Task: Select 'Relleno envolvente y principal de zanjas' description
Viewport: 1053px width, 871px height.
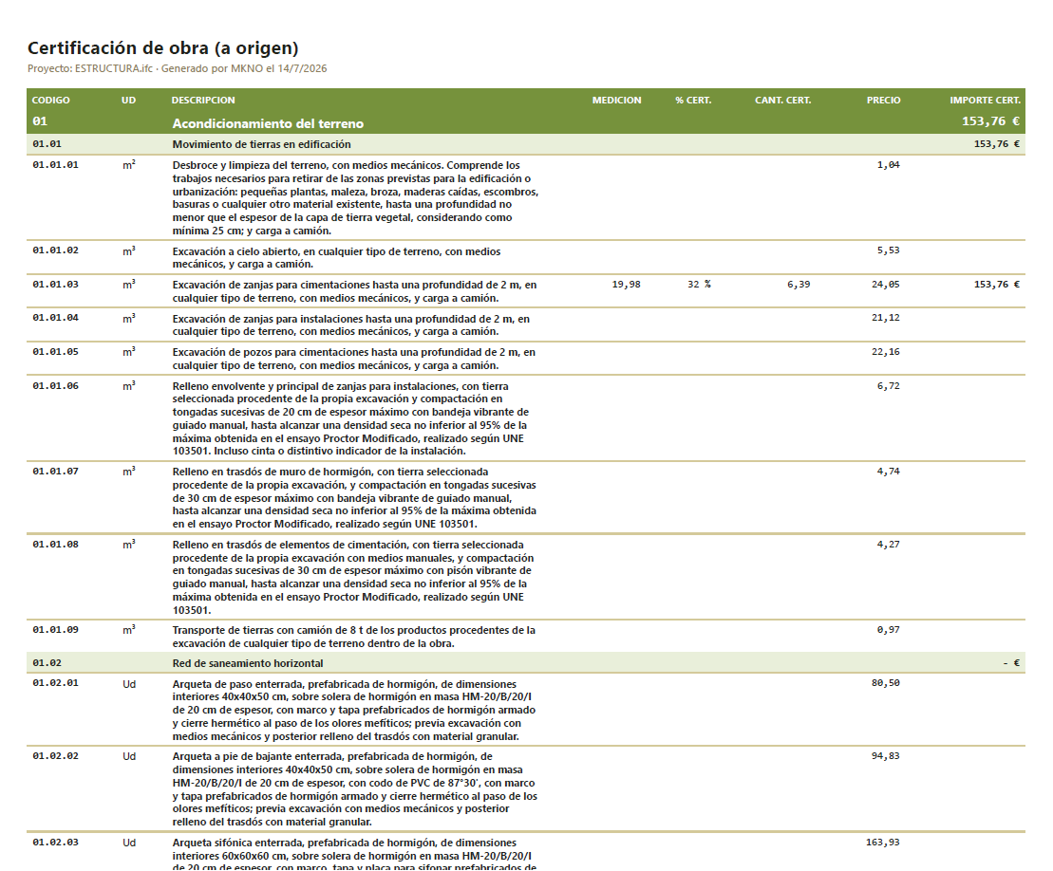Action: [350, 418]
